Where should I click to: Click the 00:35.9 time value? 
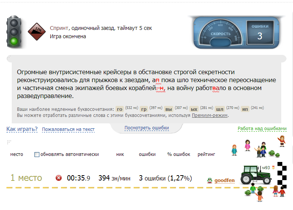point(78,178)
